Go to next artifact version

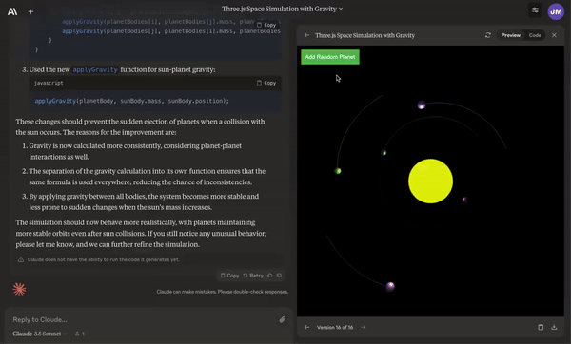pyautogui.click(x=364, y=327)
